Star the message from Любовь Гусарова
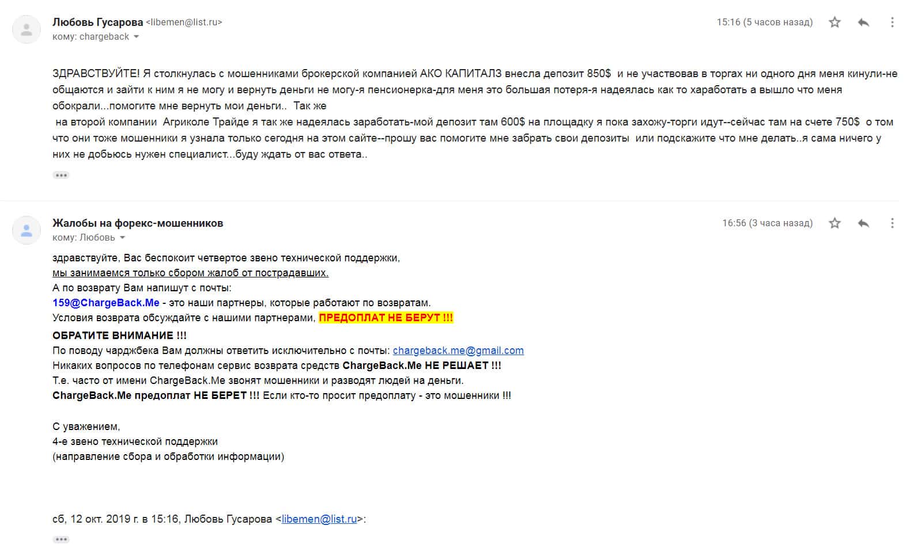This screenshot has height=548, width=910. click(x=835, y=22)
